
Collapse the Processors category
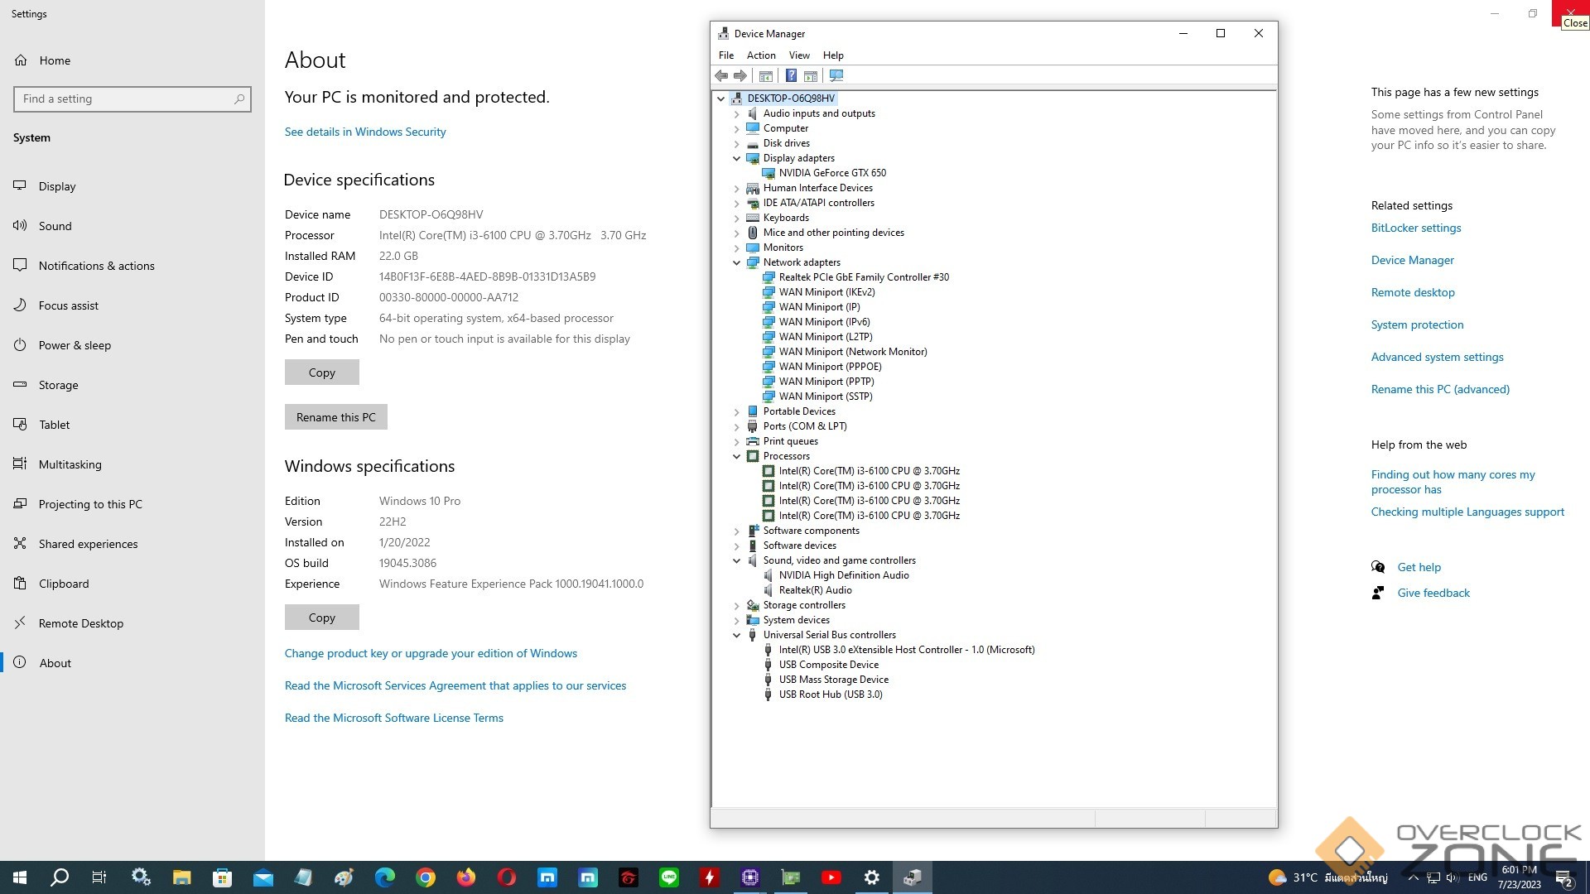click(736, 456)
